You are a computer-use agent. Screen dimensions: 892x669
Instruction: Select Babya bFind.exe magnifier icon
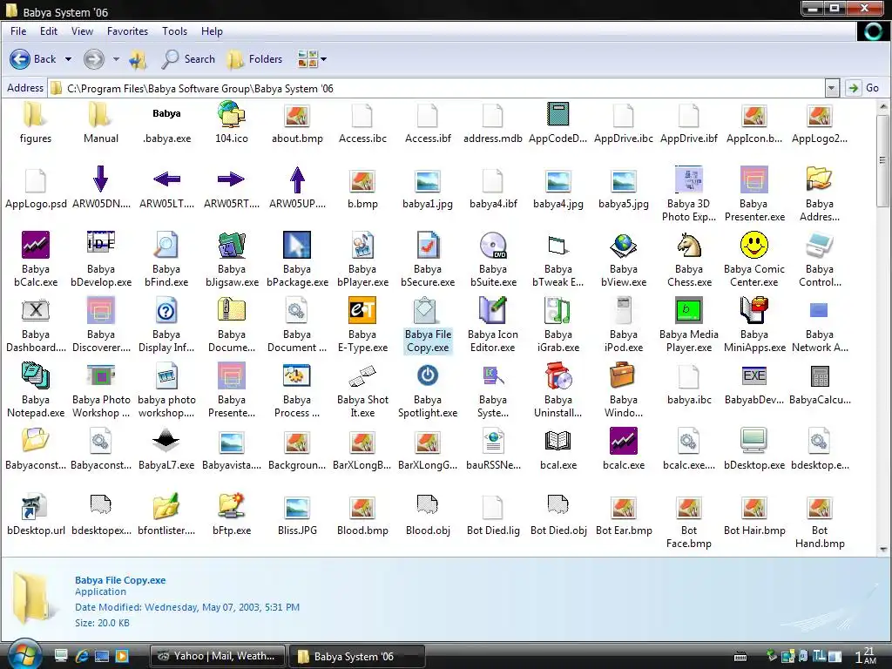coord(166,245)
